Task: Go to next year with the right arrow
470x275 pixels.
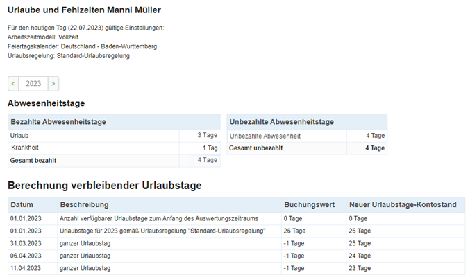Action: 53,84
